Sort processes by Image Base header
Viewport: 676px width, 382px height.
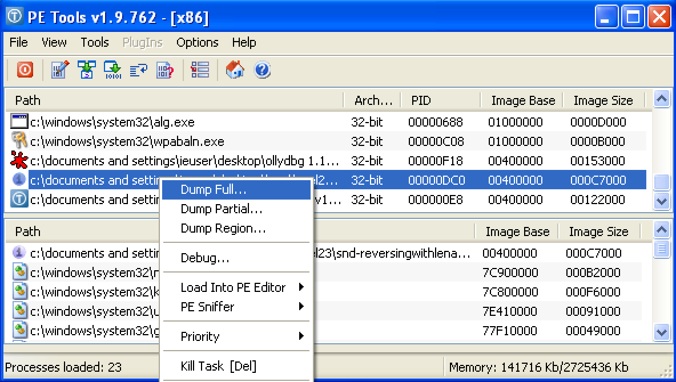coord(522,100)
